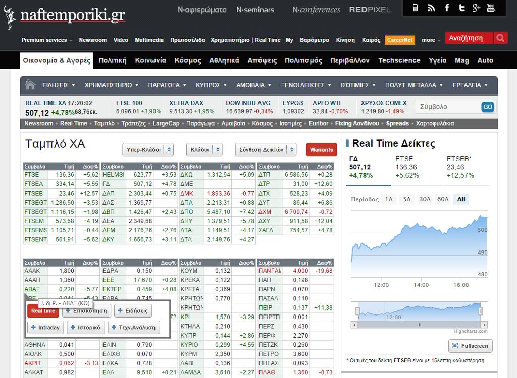Open the chart Fullscreen button
Screen dimensions: 517x378
(470, 346)
